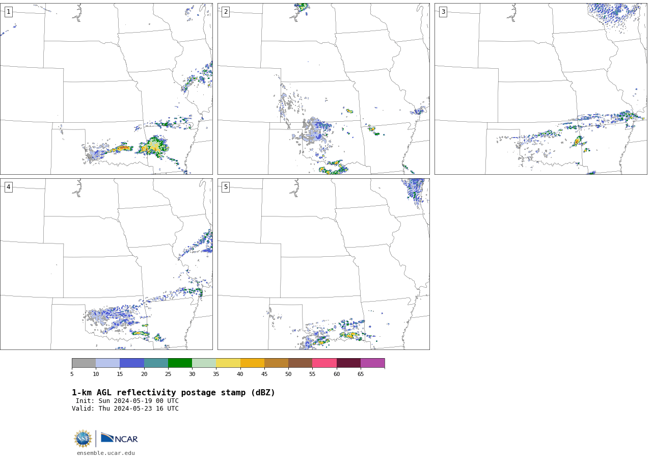
Task: Click the member number label '1'
Action: point(8,12)
